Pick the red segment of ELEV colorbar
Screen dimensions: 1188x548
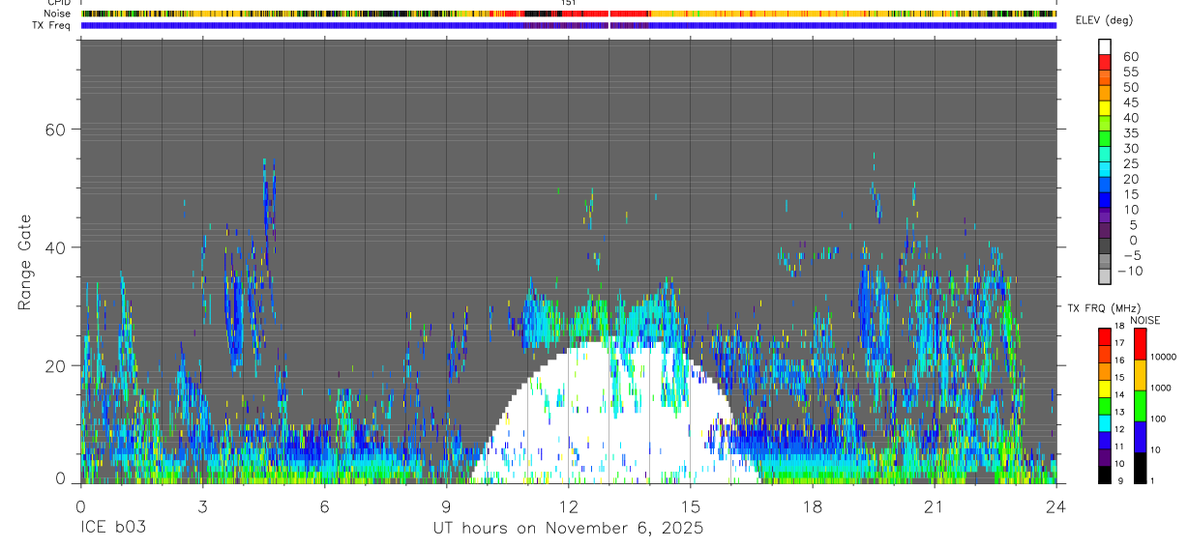(1105, 62)
